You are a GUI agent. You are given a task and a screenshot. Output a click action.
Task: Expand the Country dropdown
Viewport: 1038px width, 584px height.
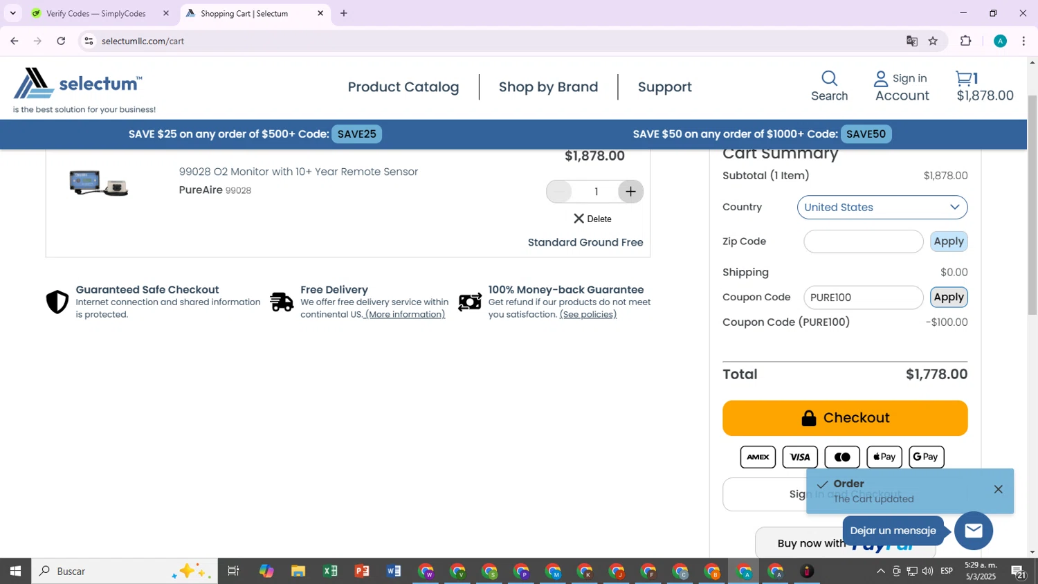882,207
